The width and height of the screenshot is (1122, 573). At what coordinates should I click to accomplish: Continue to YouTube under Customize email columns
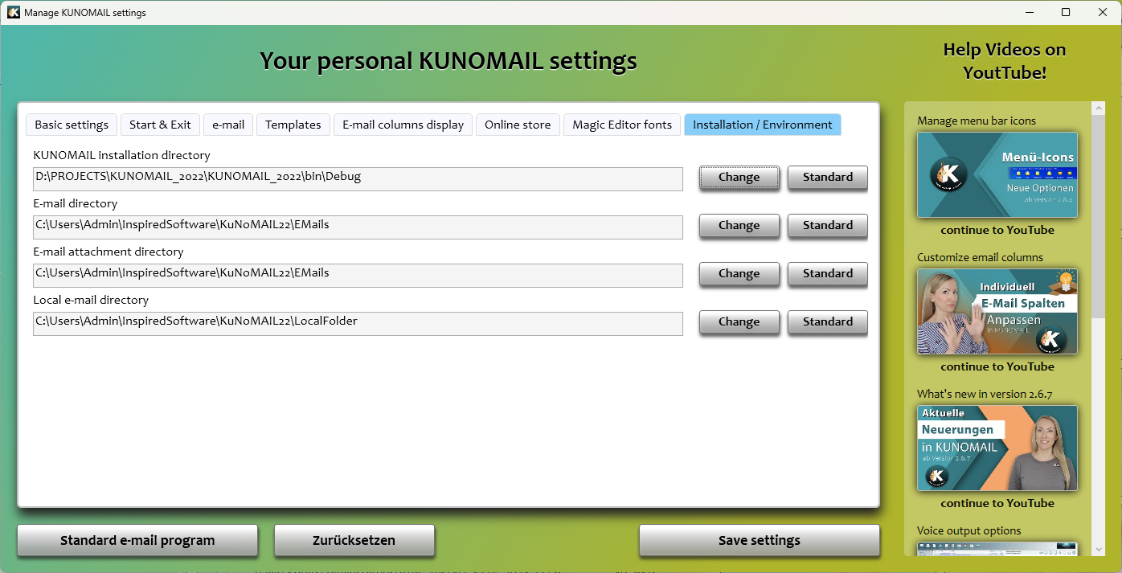click(997, 366)
